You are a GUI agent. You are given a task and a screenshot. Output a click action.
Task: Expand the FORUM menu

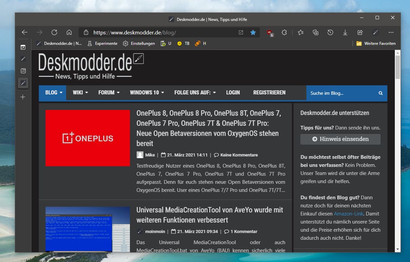tap(109, 92)
